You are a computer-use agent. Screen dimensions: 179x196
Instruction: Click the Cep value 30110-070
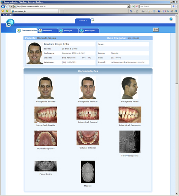(116, 58)
